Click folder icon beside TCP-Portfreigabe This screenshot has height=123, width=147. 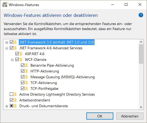click(x=27, y=88)
